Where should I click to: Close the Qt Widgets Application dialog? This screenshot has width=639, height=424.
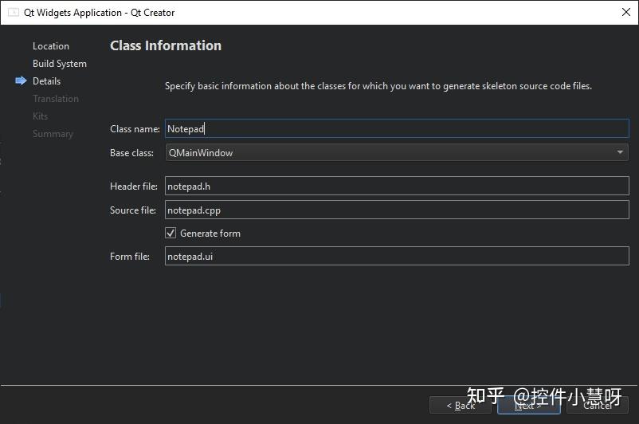(x=625, y=12)
